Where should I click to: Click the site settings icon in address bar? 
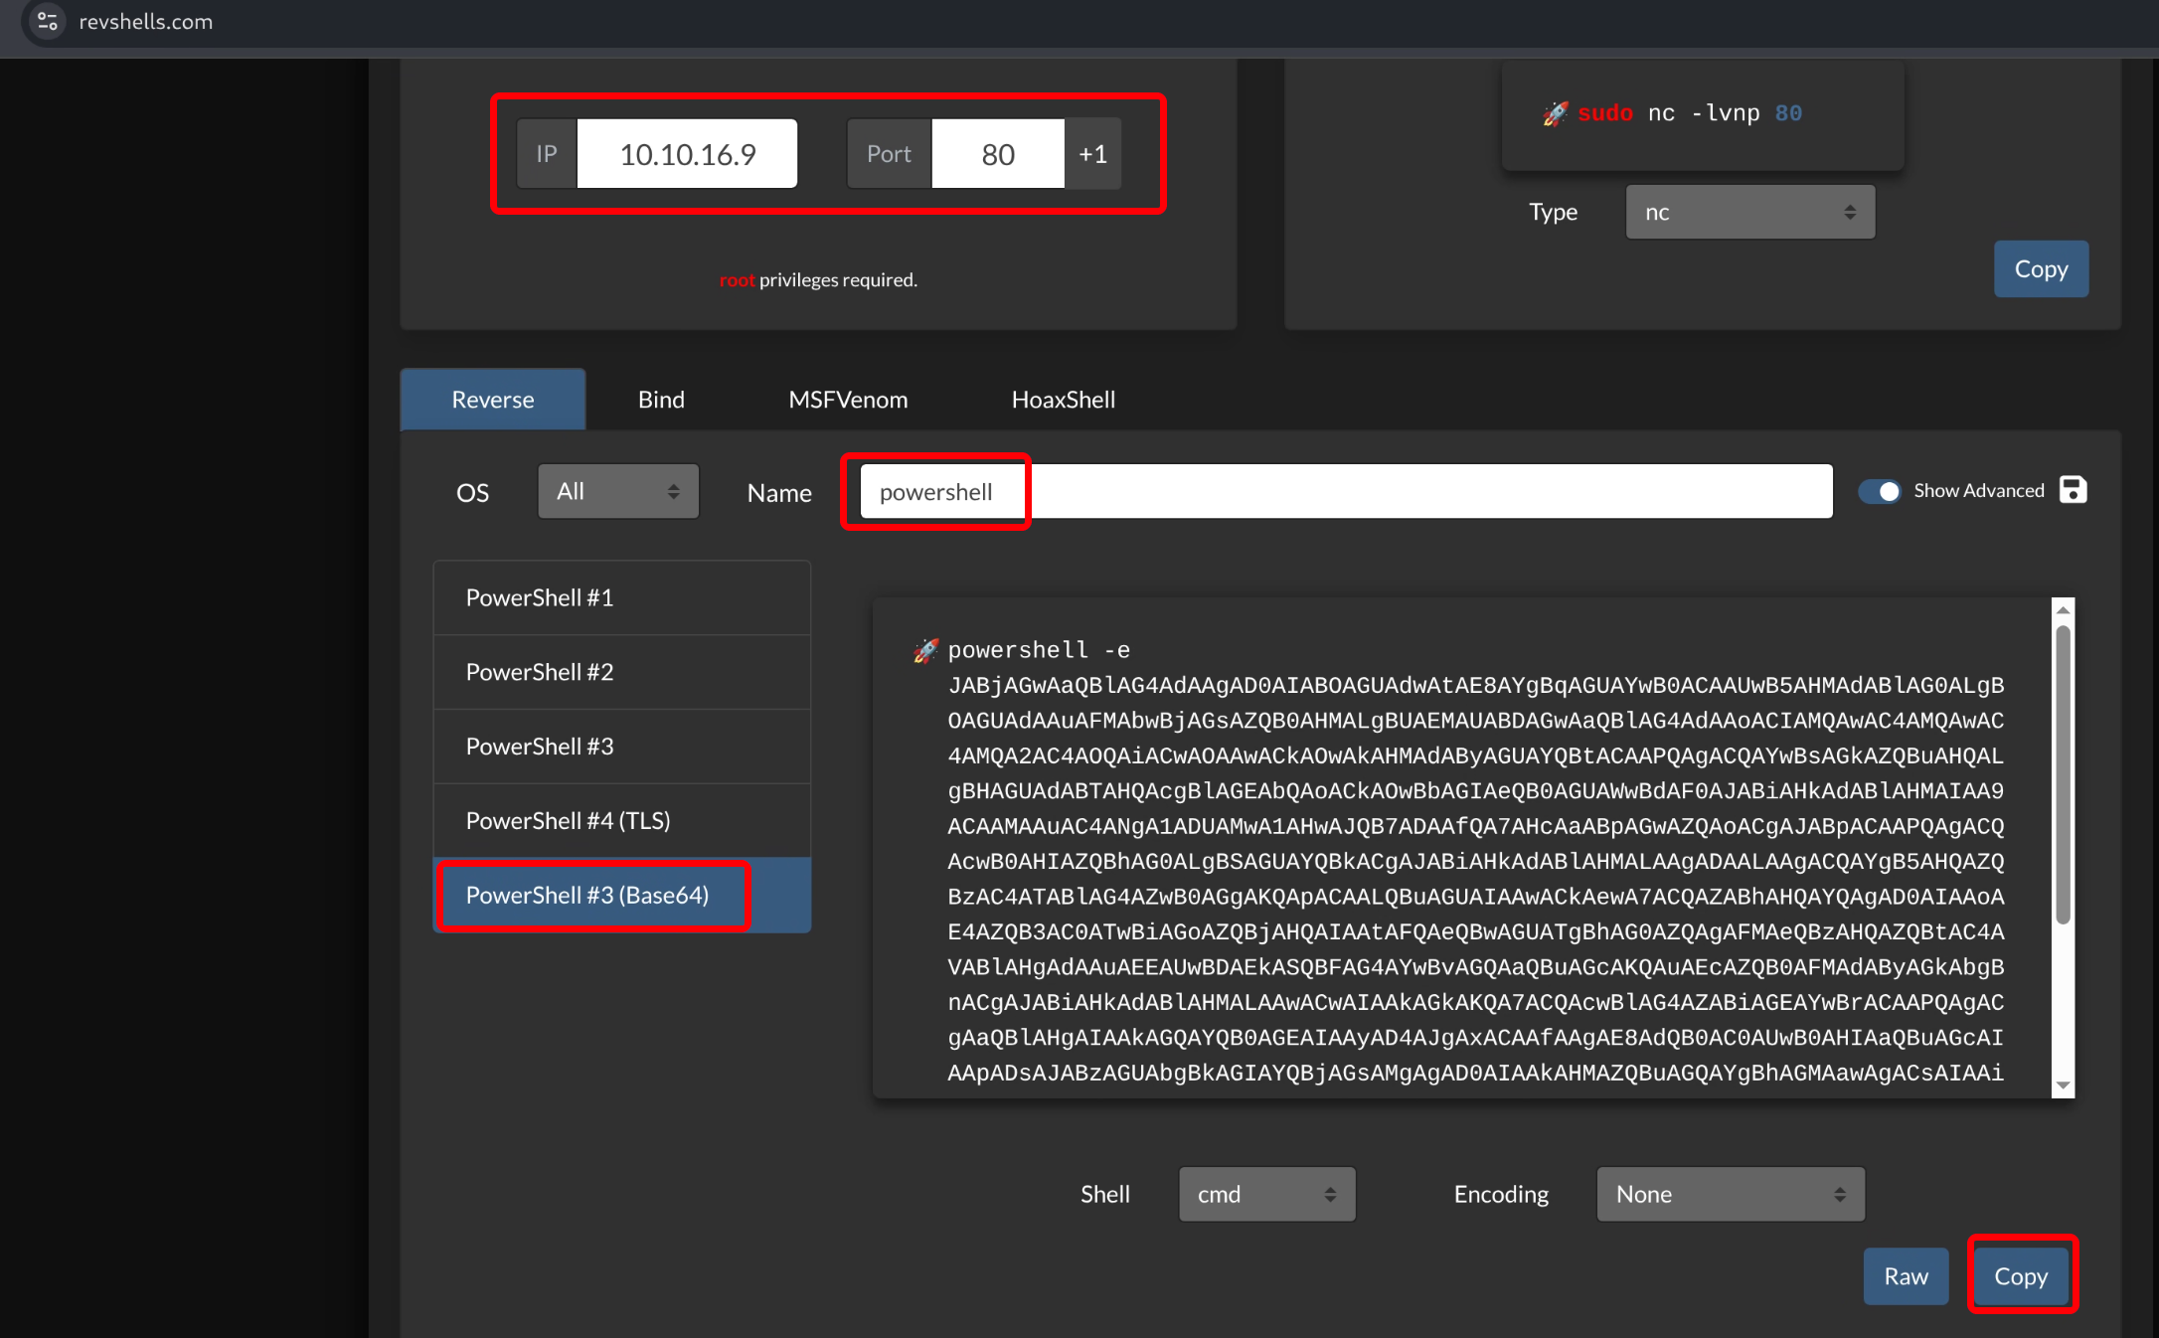point(47,21)
